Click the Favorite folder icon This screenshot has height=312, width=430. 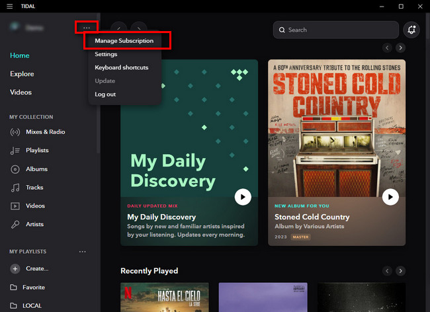point(13,287)
